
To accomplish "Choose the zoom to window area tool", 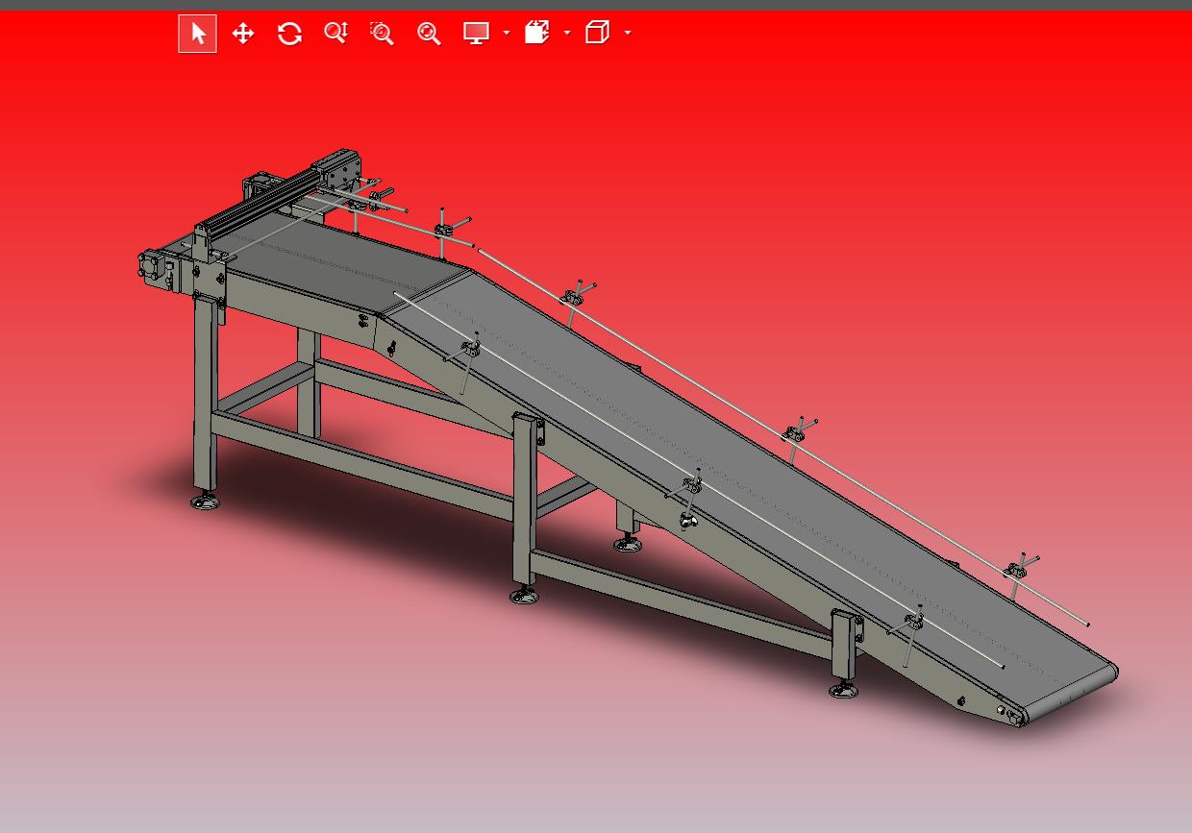I will point(382,34).
